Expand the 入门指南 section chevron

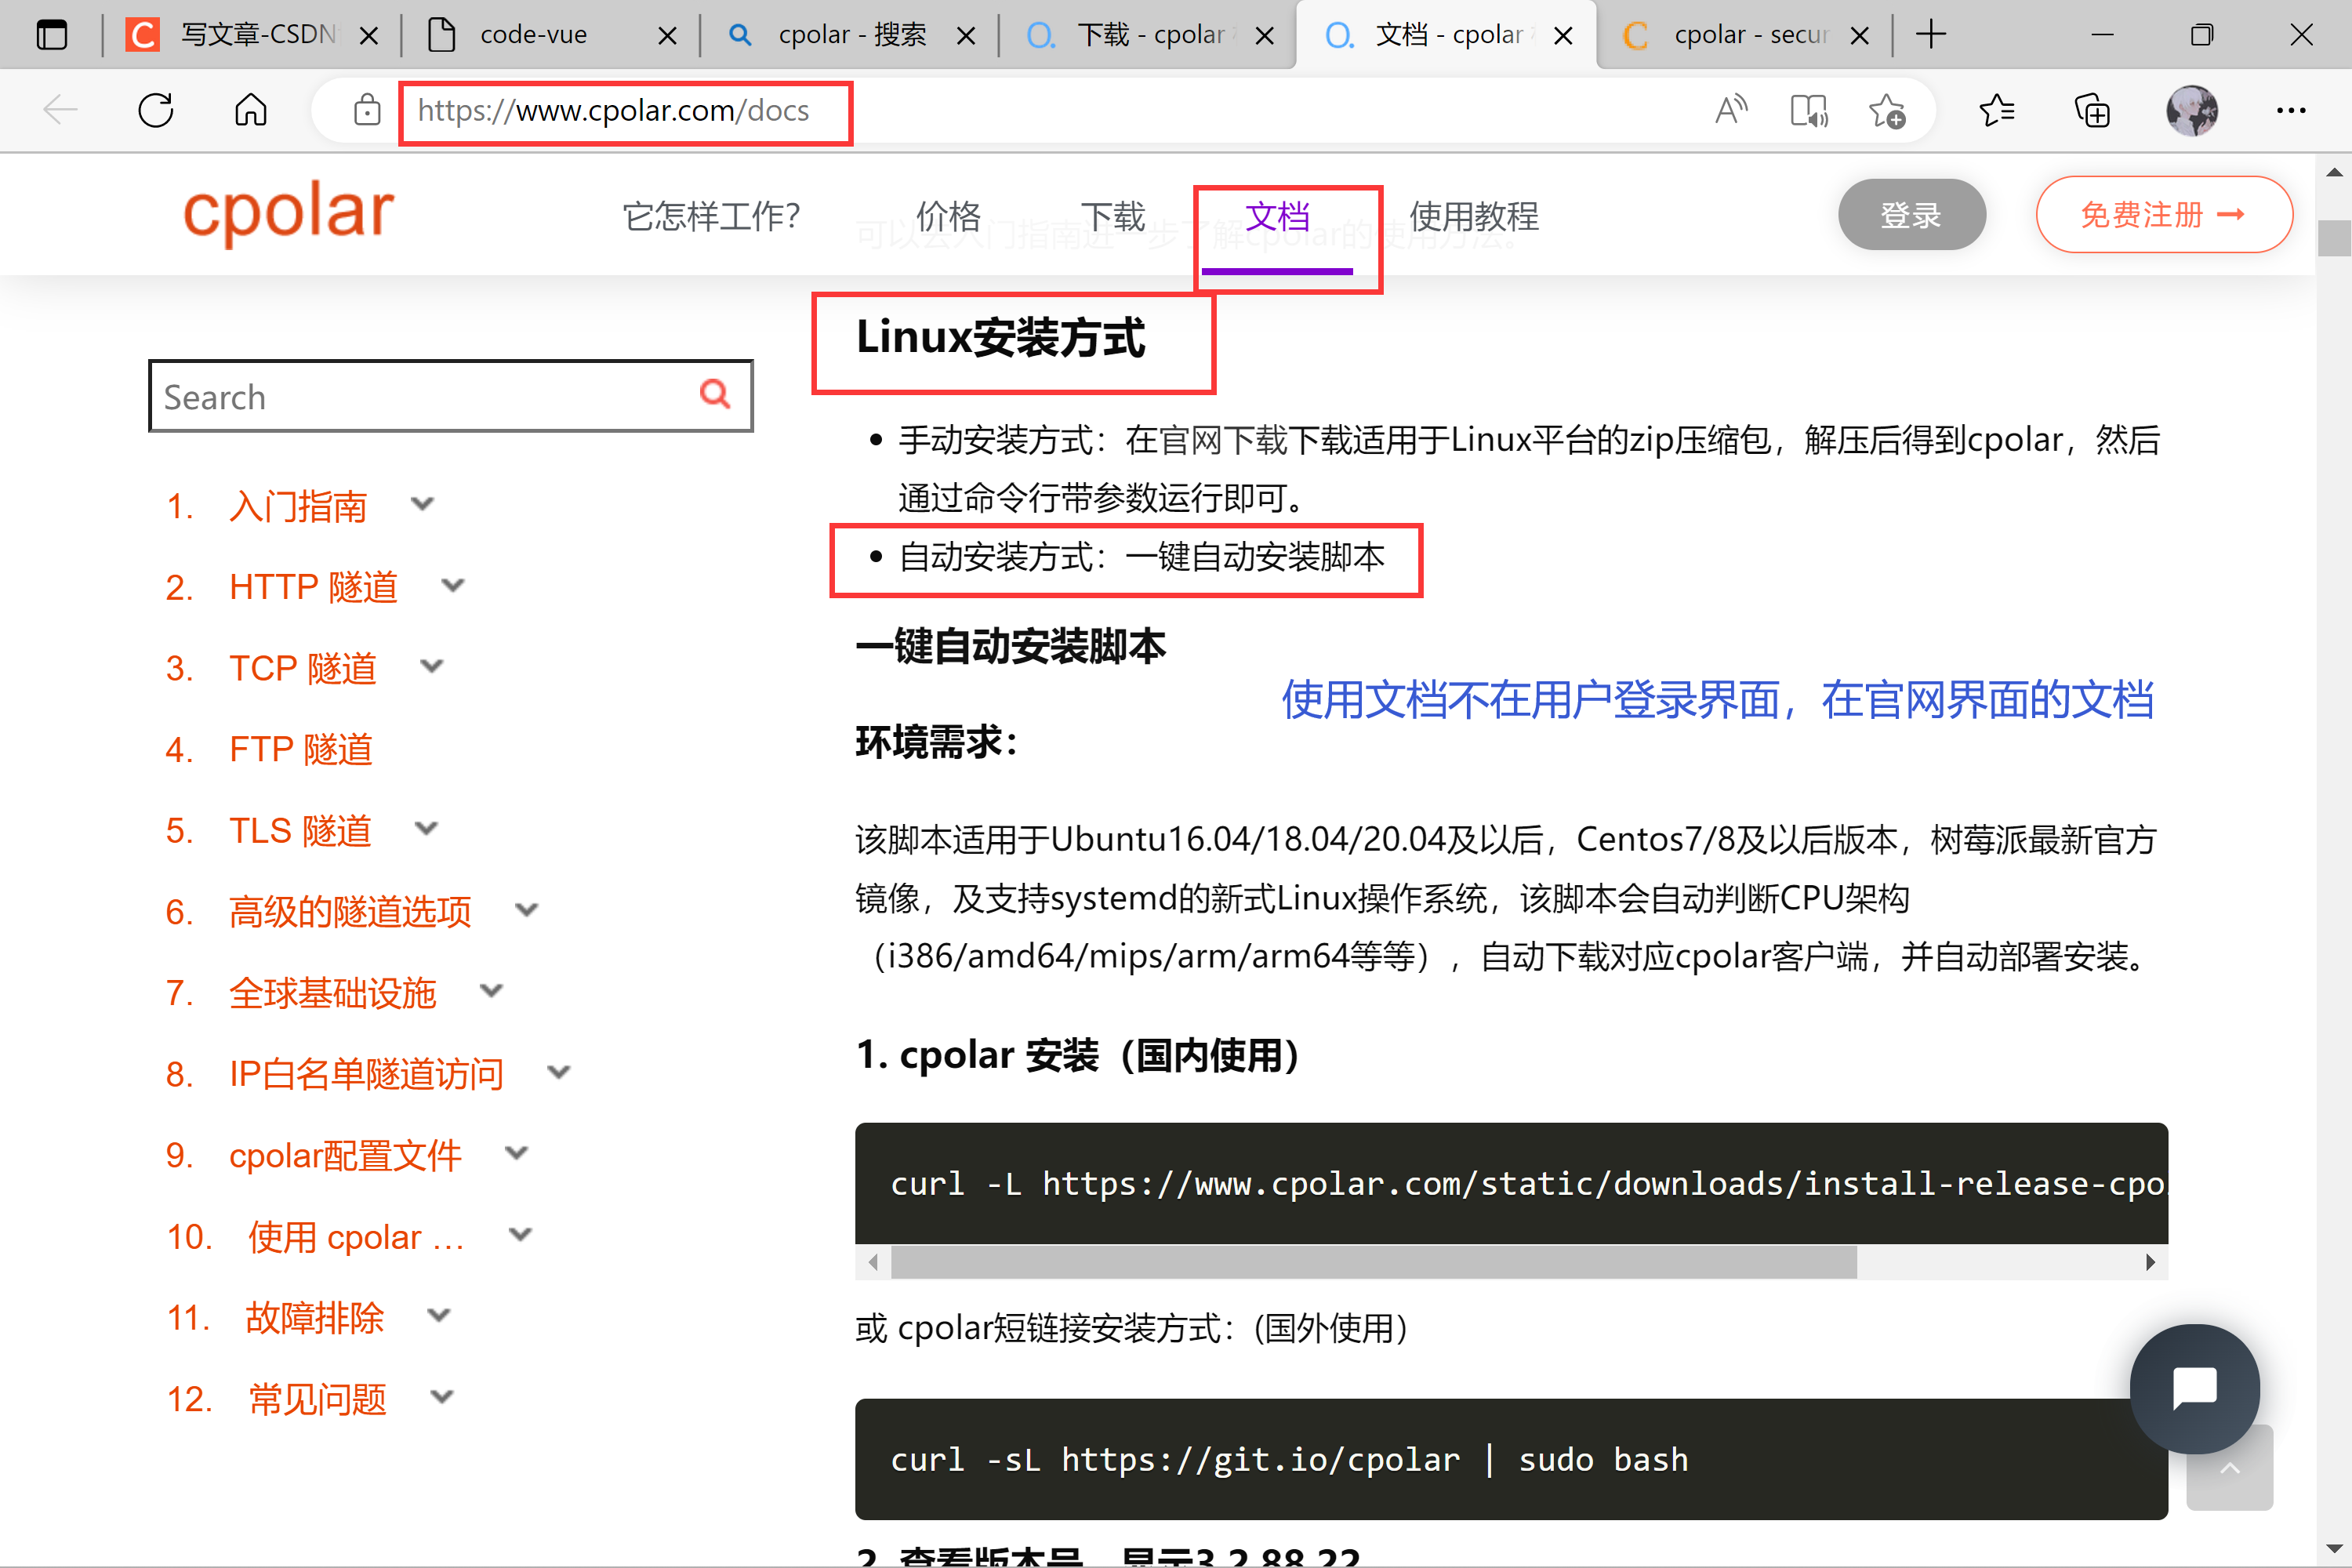point(422,505)
